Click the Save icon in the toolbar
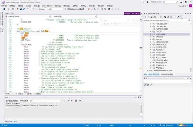193x127 pixels. pyautogui.click(x=21, y=9)
